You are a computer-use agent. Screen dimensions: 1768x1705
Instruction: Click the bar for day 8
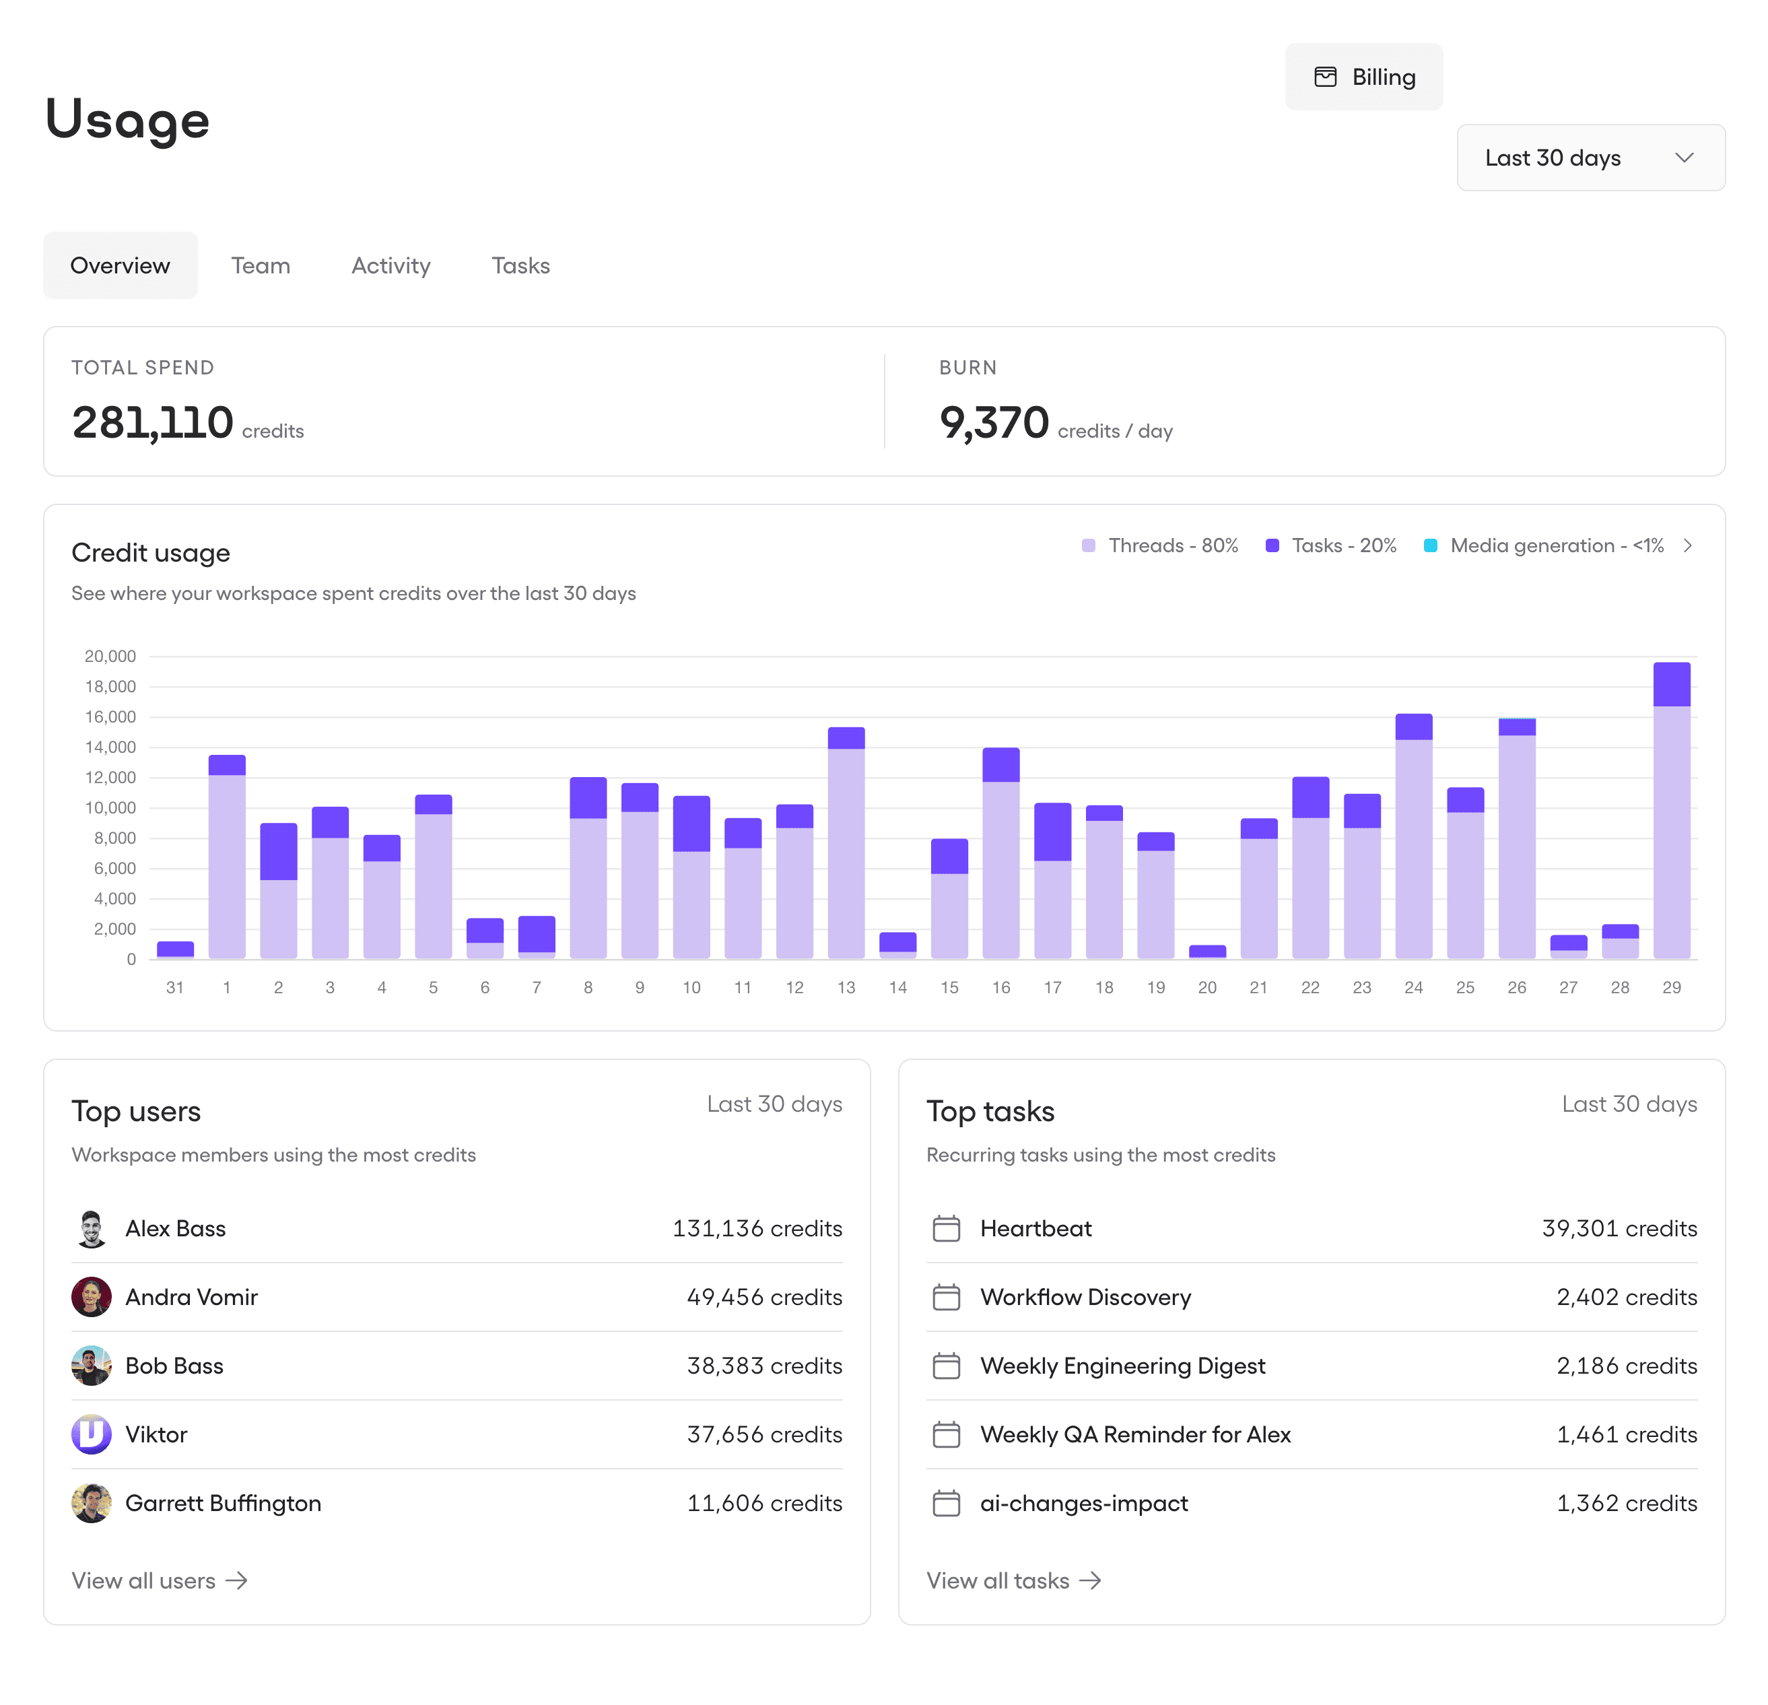click(588, 867)
